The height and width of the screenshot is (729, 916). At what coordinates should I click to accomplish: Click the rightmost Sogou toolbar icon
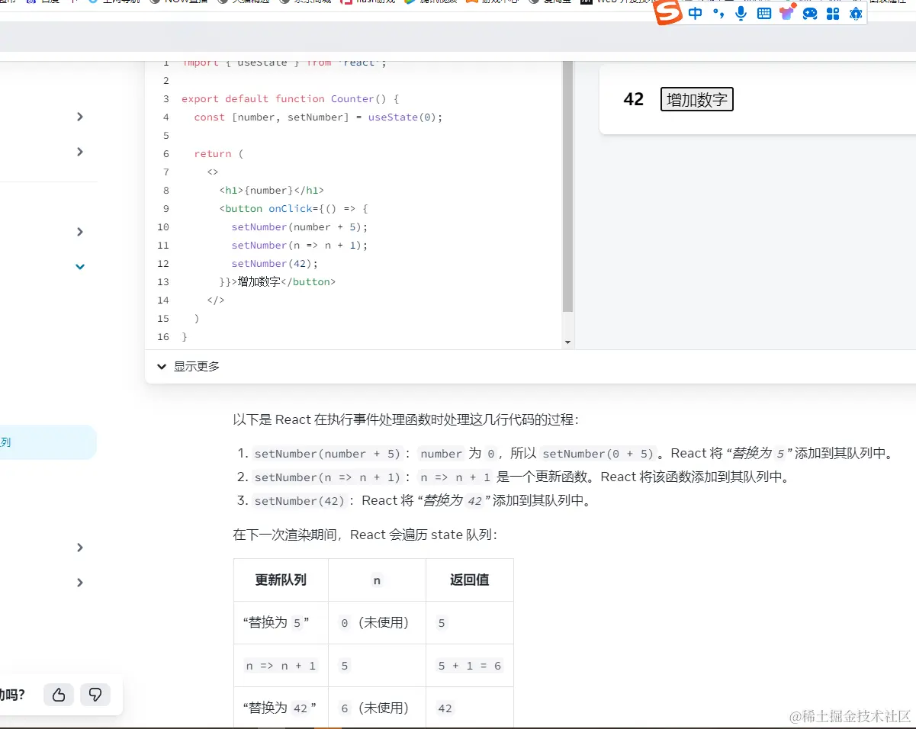(856, 13)
